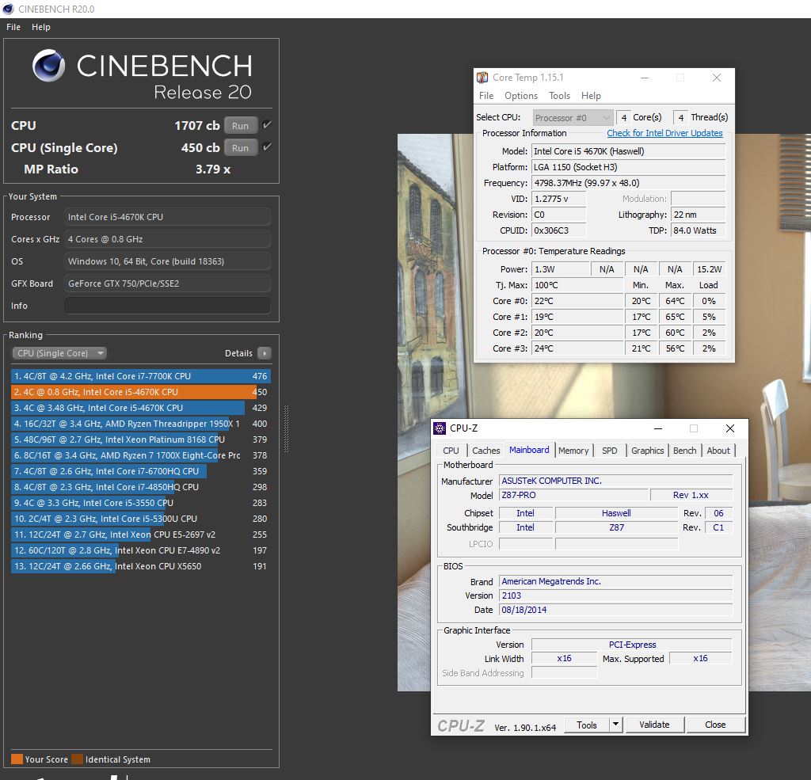Open Core Temp File menu

[486, 96]
